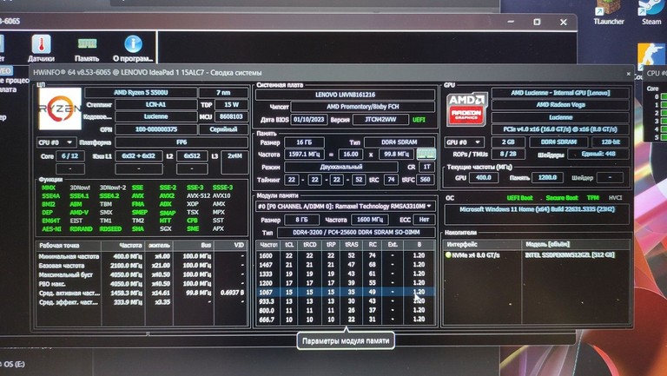Click the 1597.1 МГц memory frequency field
667x376 pixels.
click(304, 154)
